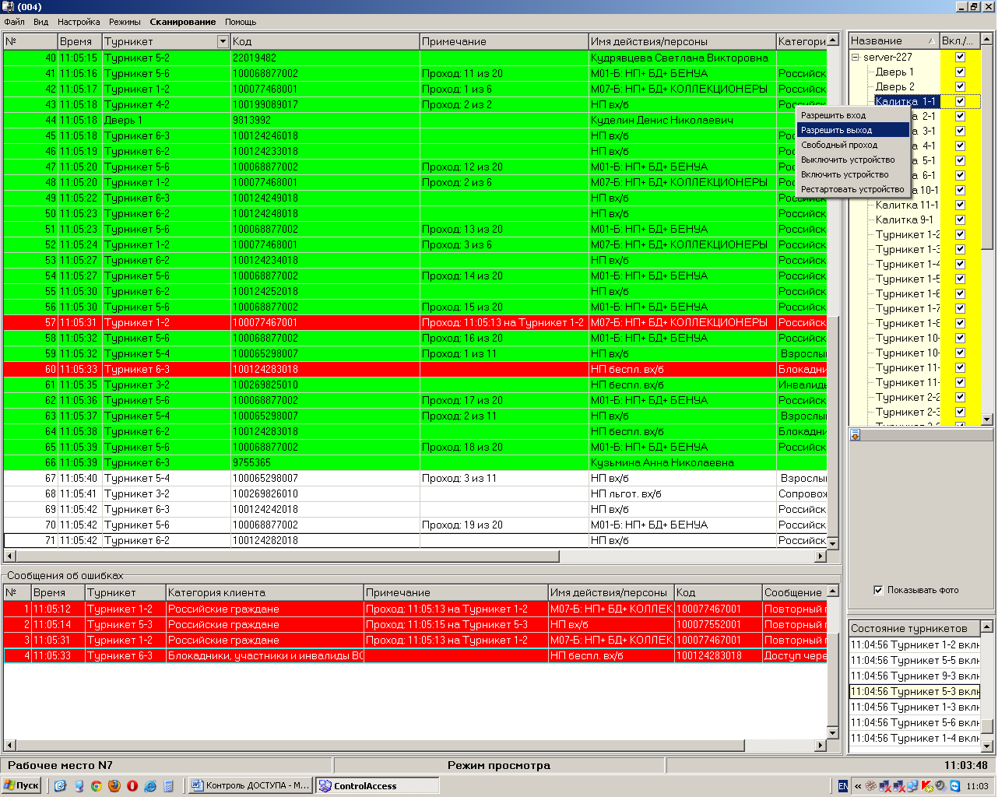The width and height of the screenshot is (998, 797).
Task: Click first quick launch icon next to Пуск
Action: tap(61, 786)
